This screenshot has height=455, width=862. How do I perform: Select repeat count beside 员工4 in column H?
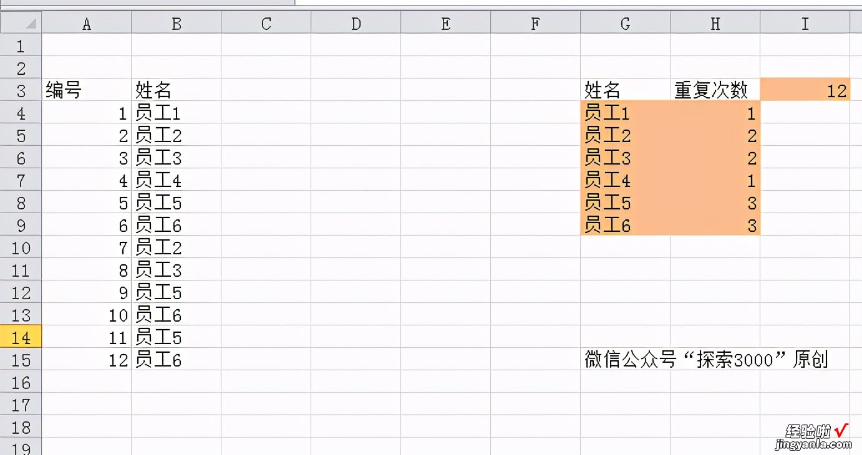pyautogui.click(x=715, y=180)
